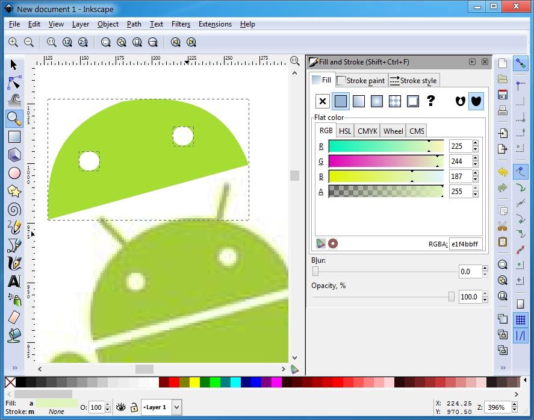Image resolution: width=534 pixels, height=420 pixels.
Task: Set fill to Unset paint (question mark)
Action: (431, 101)
